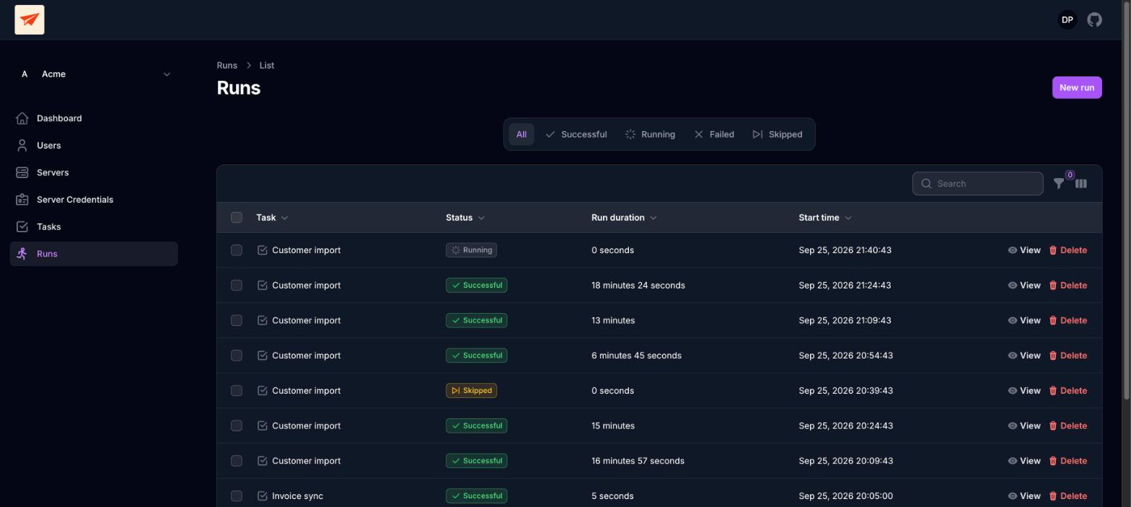Click the Server Credentials badge icon
Viewport: 1131px width, 507px height.
22,200
